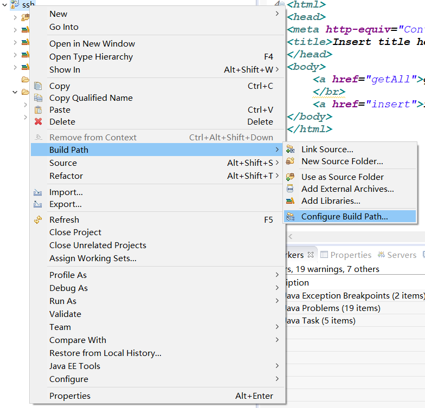Click the red Delete X icon

(38, 121)
